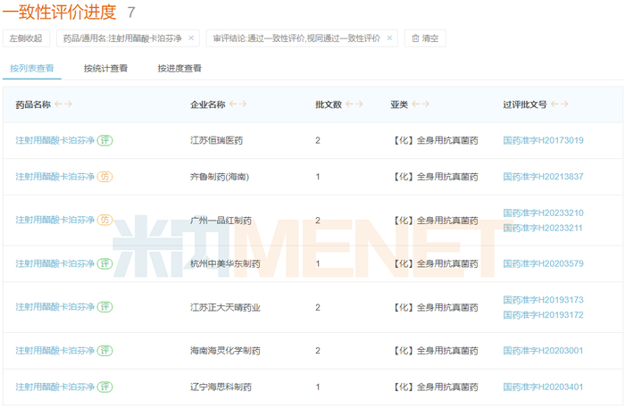Click the 亚类 column header
The height and width of the screenshot is (408, 625).
click(x=399, y=104)
